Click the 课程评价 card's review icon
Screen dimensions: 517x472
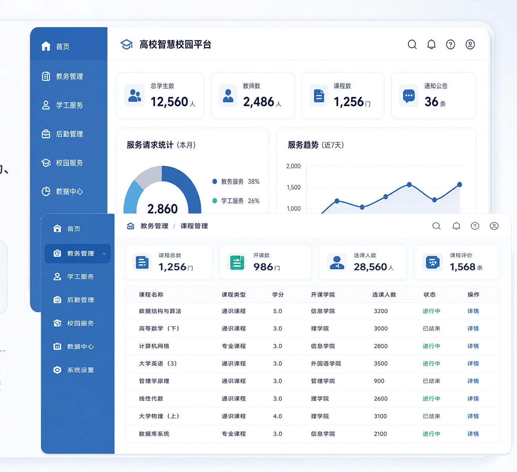433,262
